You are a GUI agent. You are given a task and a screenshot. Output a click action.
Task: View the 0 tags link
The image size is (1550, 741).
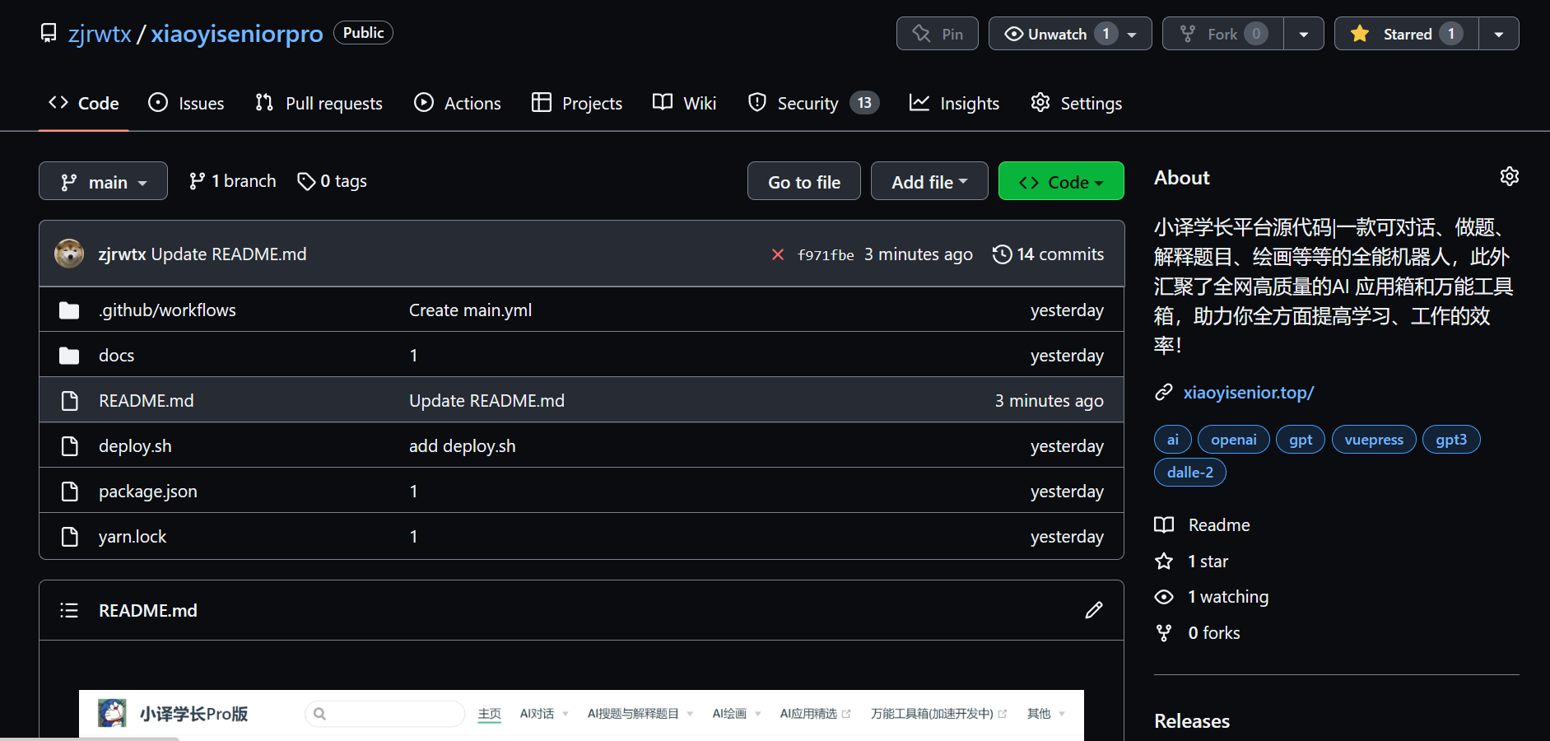(333, 181)
